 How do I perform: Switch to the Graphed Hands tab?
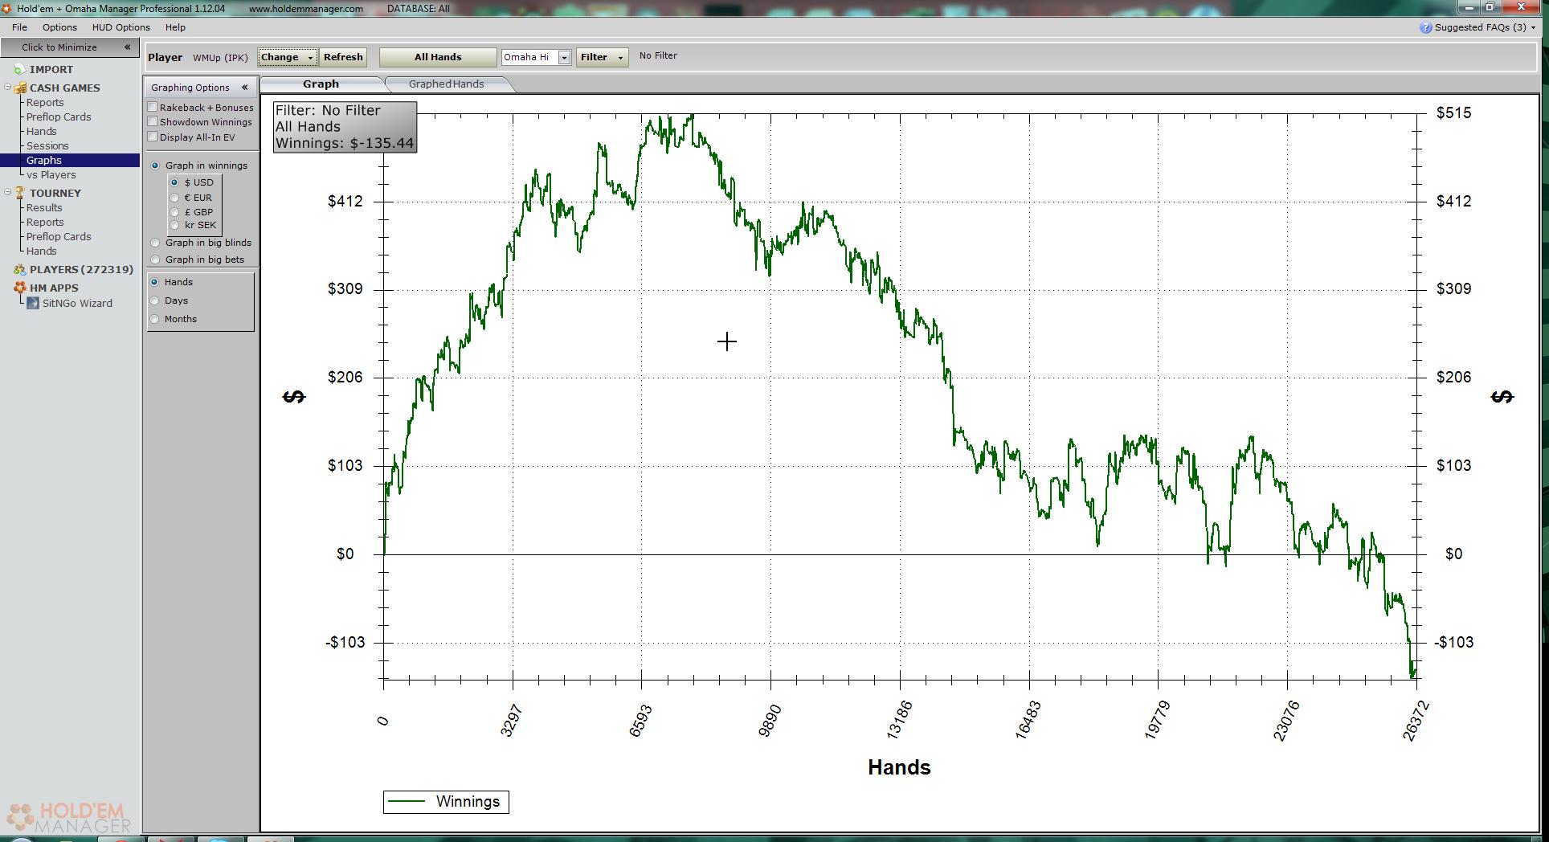pos(446,84)
